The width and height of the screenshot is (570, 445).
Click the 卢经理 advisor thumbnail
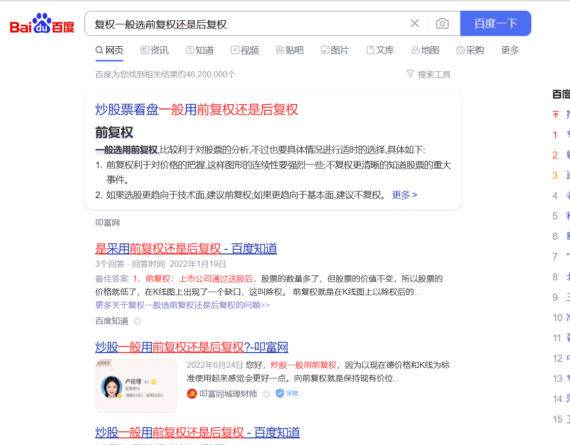click(136, 386)
